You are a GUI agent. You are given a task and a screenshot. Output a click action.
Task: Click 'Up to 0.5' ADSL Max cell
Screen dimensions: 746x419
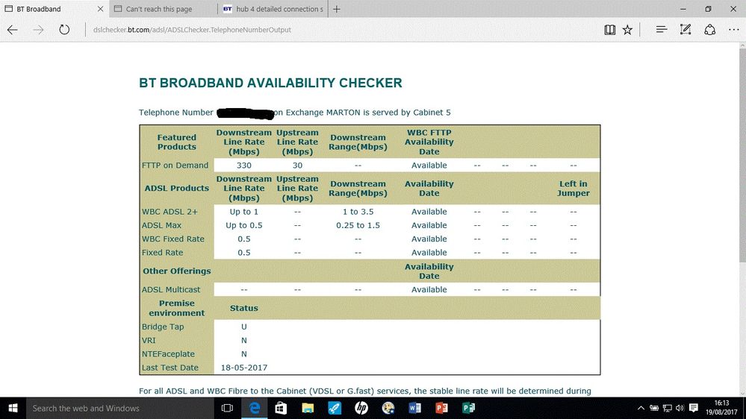tap(244, 225)
